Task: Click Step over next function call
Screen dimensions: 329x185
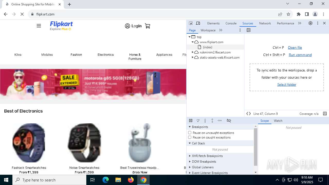Action: click(x=198, y=121)
